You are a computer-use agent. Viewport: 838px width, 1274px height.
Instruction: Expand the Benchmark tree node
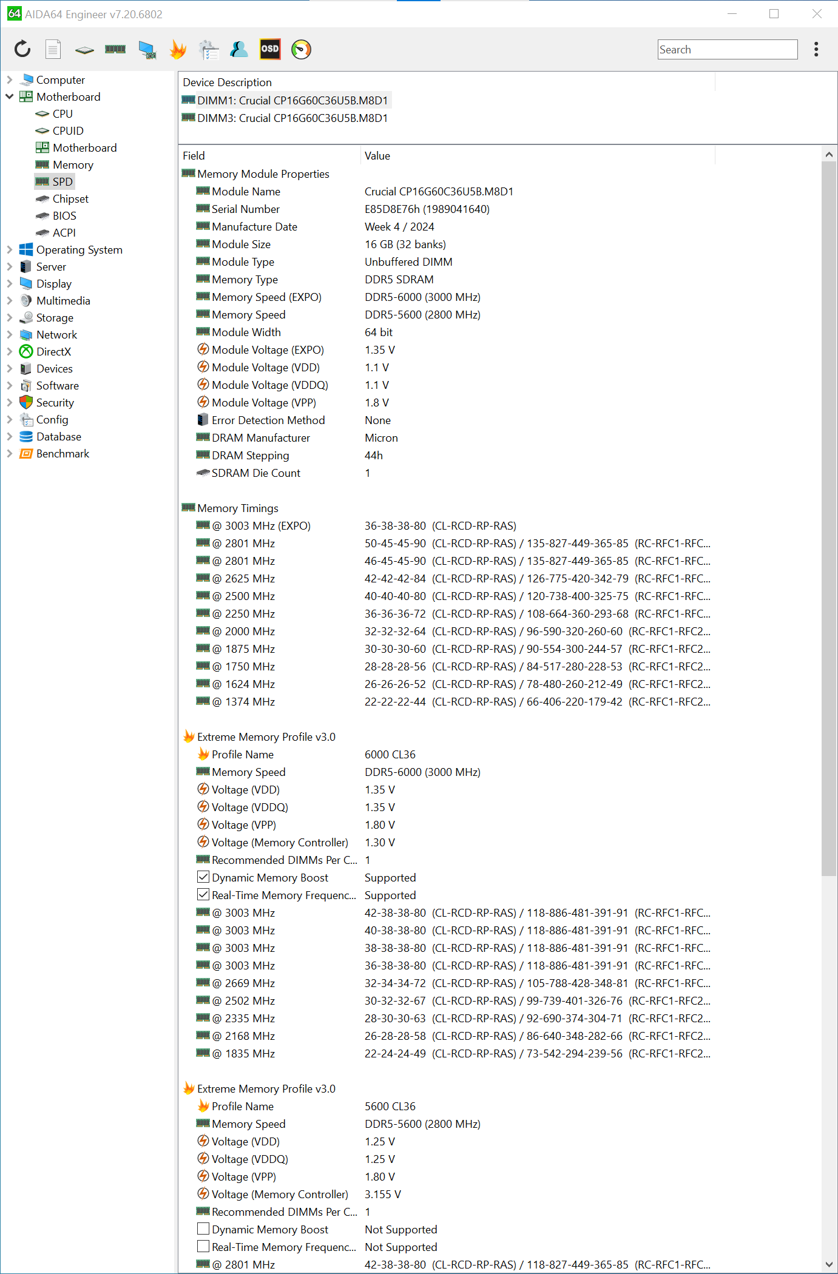[9, 453]
